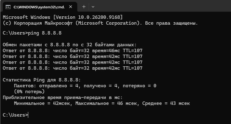Click the 'Среднее = 43 мсек' value
The width and height of the screenshot is (231, 124).
point(166,103)
